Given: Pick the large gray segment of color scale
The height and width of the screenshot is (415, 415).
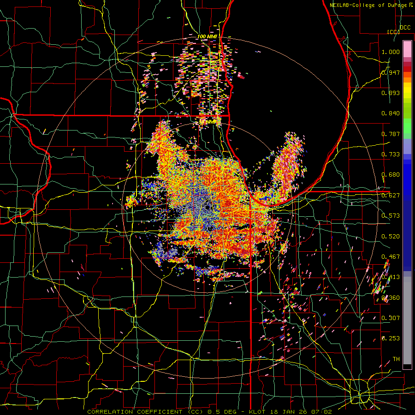Looking at the screenshot, I should (x=407, y=320).
